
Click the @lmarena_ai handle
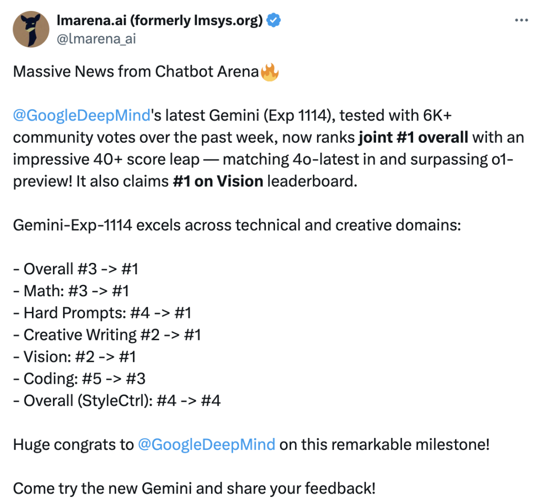click(96, 39)
